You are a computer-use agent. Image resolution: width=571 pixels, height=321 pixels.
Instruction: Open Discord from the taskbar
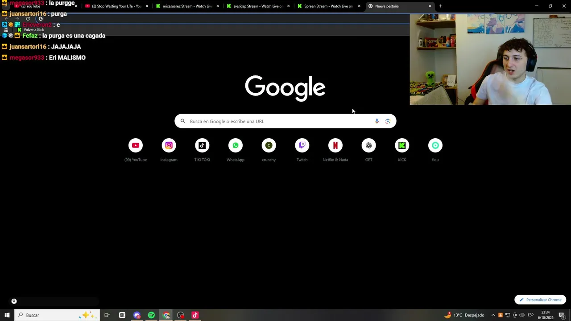tap(137, 315)
